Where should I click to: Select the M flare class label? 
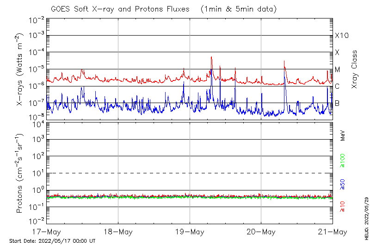(338, 69)
